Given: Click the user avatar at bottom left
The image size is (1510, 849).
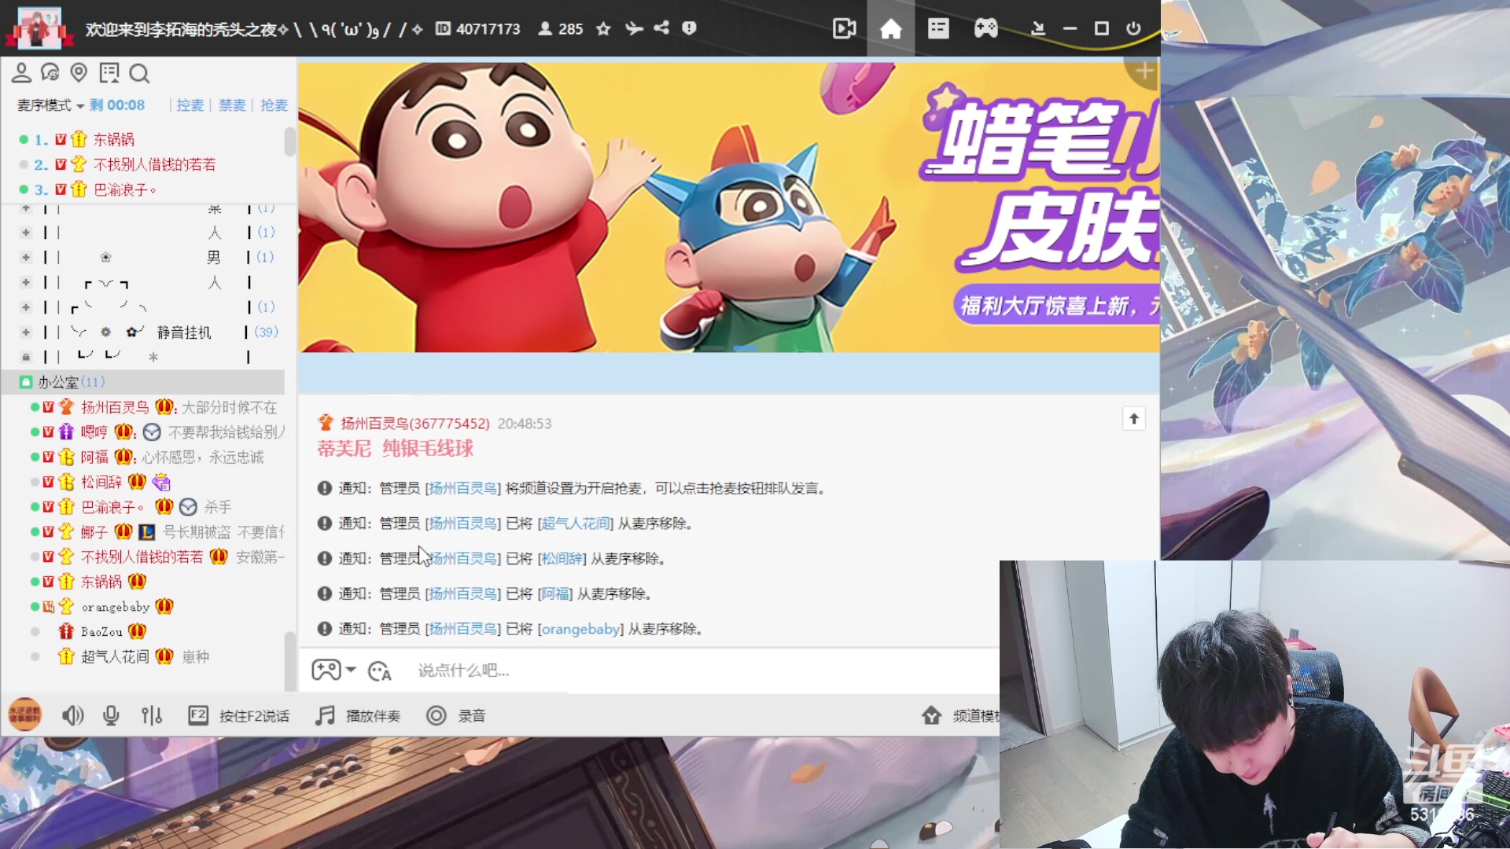Looking at the screenshot, I should [x=24, y=715].
